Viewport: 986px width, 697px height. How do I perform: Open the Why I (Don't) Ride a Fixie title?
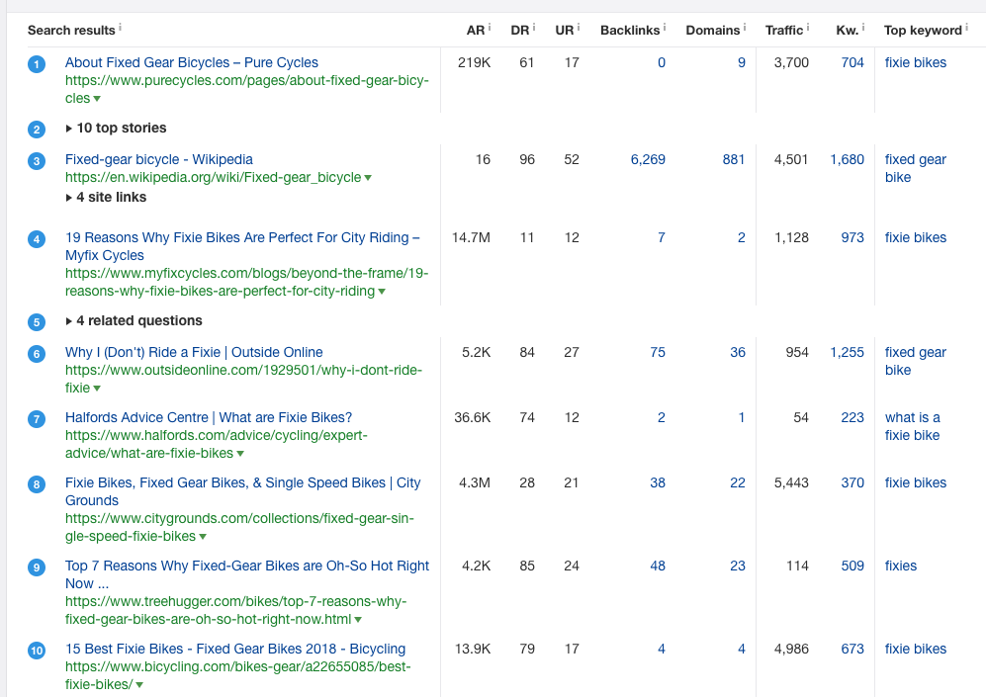[x=194, y=353]
